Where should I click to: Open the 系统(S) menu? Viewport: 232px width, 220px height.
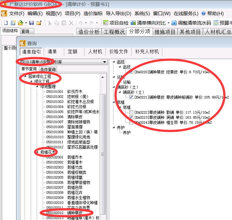point(142,14)
